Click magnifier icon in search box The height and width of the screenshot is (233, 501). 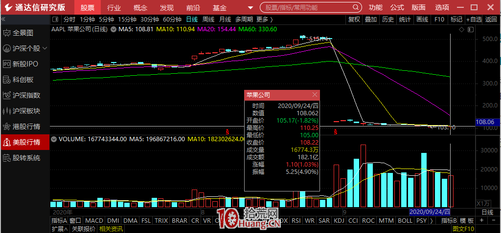[356, 7]
